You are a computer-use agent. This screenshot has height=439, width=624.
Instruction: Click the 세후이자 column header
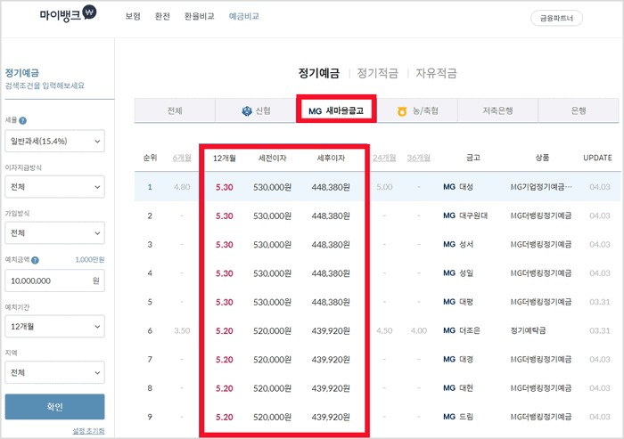click(331, 159)
